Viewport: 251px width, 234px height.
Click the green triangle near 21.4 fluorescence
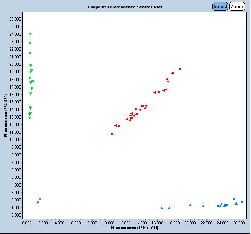click(30, 53)
